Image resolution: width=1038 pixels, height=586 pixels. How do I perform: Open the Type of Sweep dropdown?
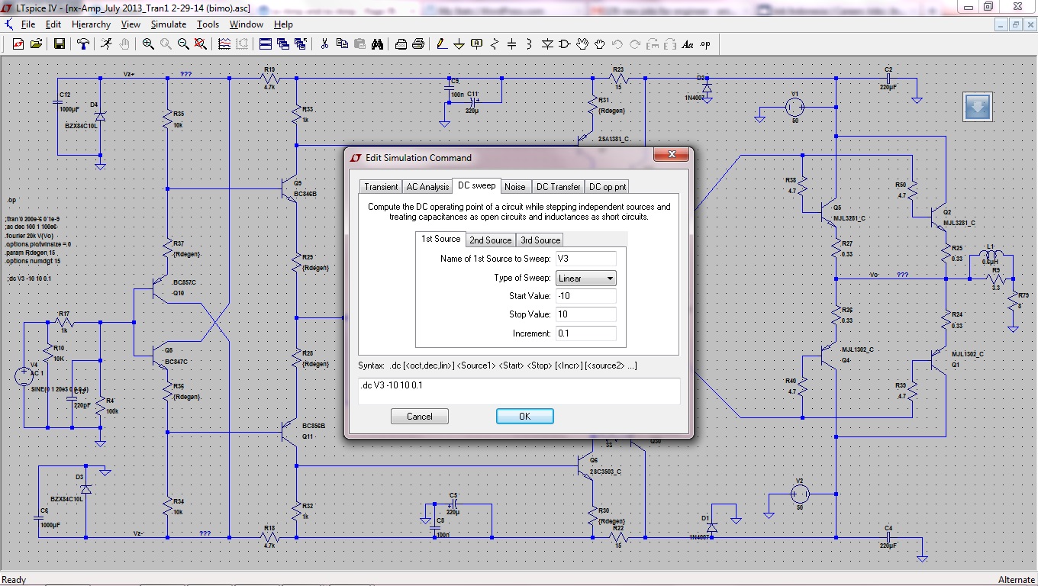pos(586,279)
